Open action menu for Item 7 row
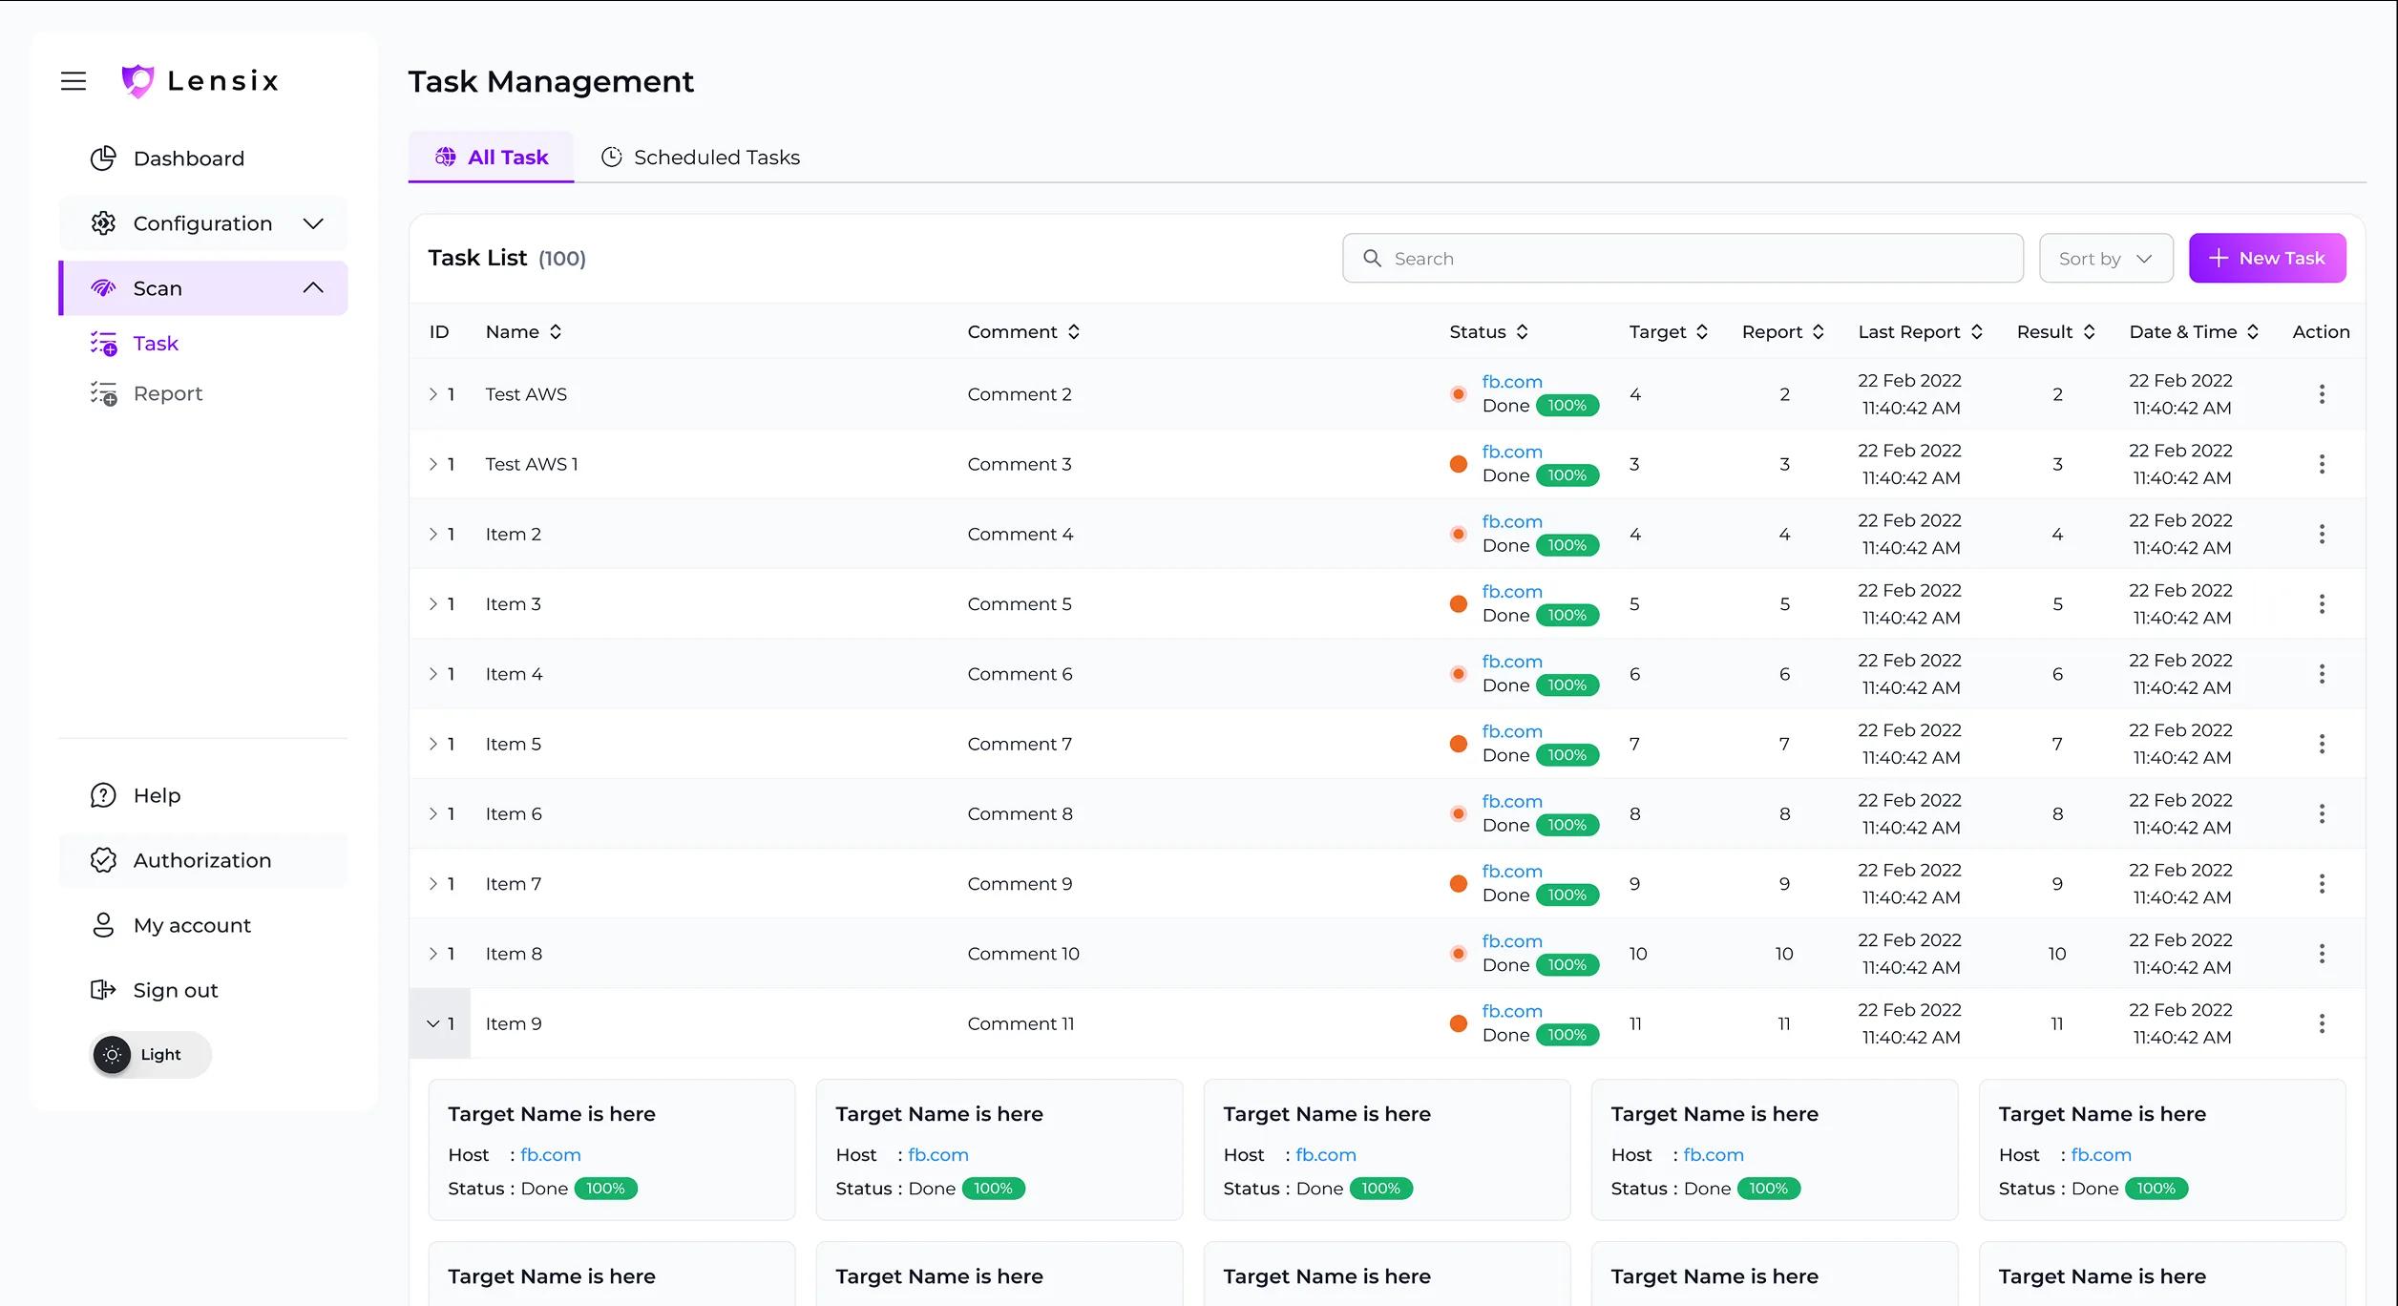Screen dimensions: 2398x1306 [x=2322, y=884]
